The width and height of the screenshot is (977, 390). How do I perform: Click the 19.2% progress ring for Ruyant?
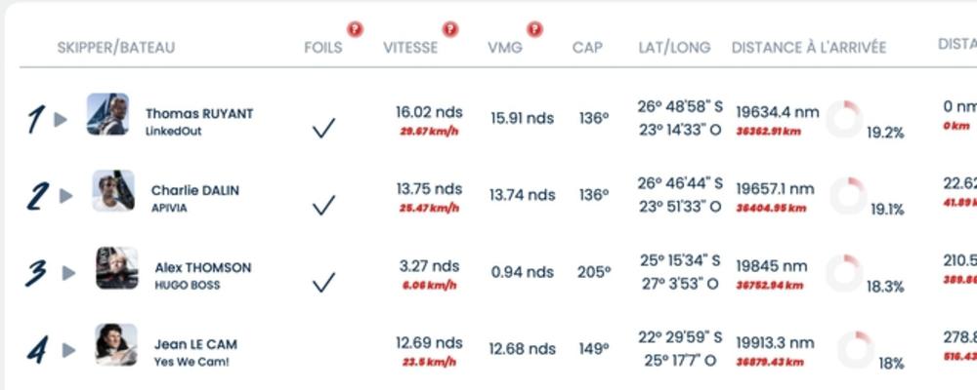coord(845,119)
